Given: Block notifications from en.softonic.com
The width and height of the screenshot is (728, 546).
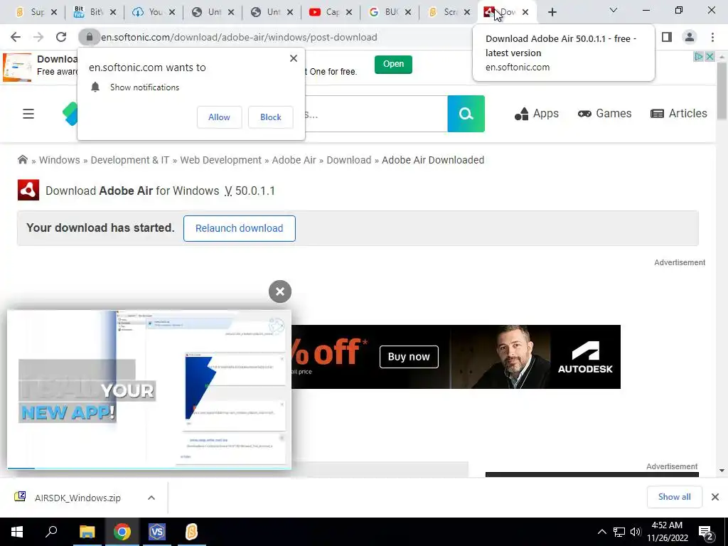Looking at the screenshot, I should pyautogui.click(x=271, y=117).
